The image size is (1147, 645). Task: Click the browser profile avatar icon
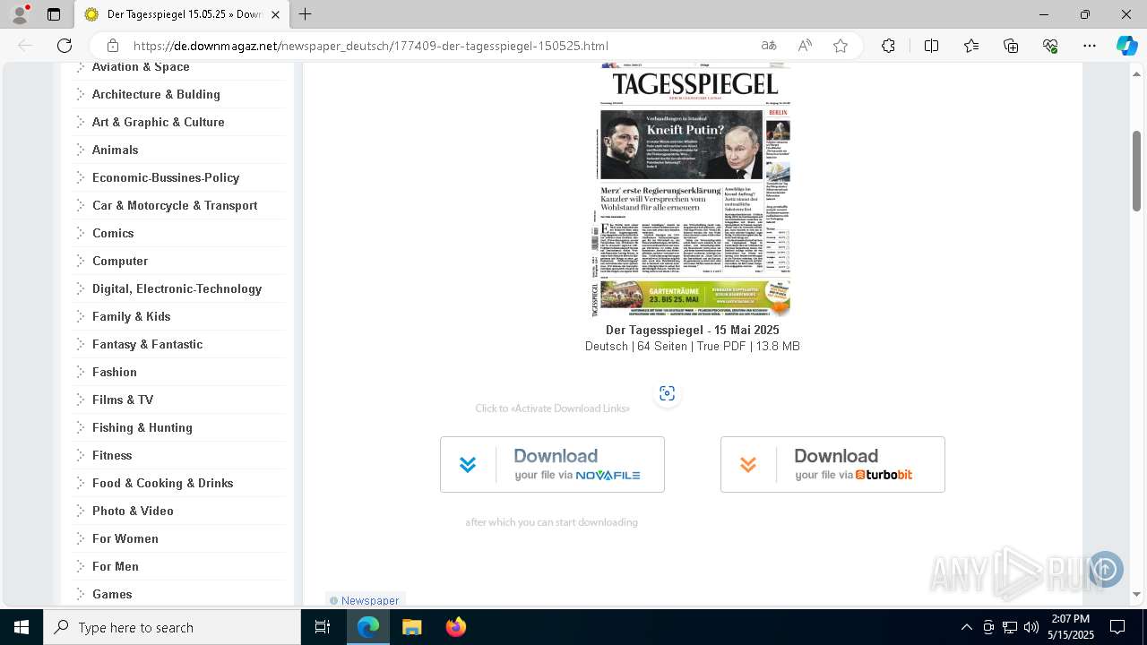click(20, 14)
